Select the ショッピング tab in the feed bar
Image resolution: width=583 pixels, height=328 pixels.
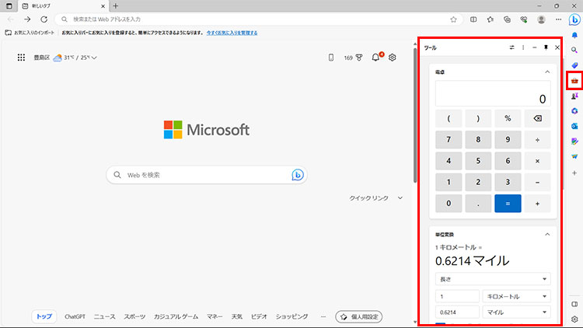tap(292, 317)
